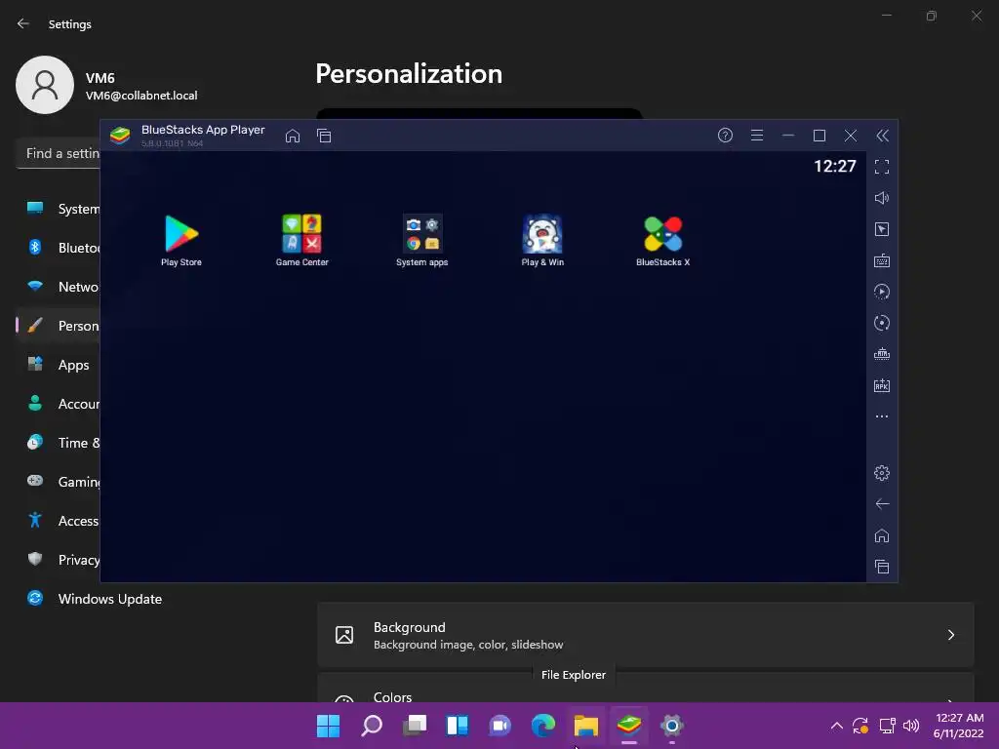This screenshot has height=749, width=999.
Task: Open the multi-instance tabs icon in title bar
Action: point(324,136)
